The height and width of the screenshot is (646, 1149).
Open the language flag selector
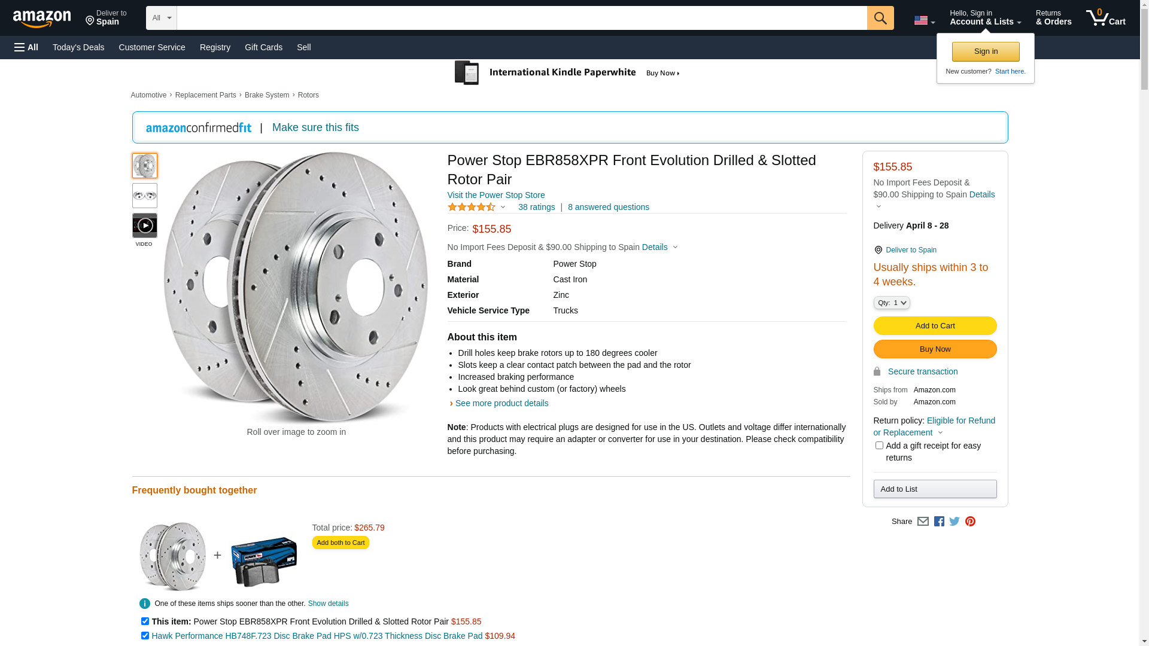924,21
